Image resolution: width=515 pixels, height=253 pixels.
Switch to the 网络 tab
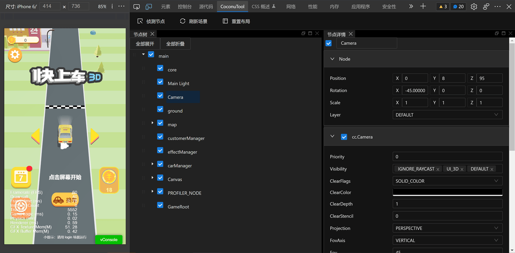(x=291, y=7)
